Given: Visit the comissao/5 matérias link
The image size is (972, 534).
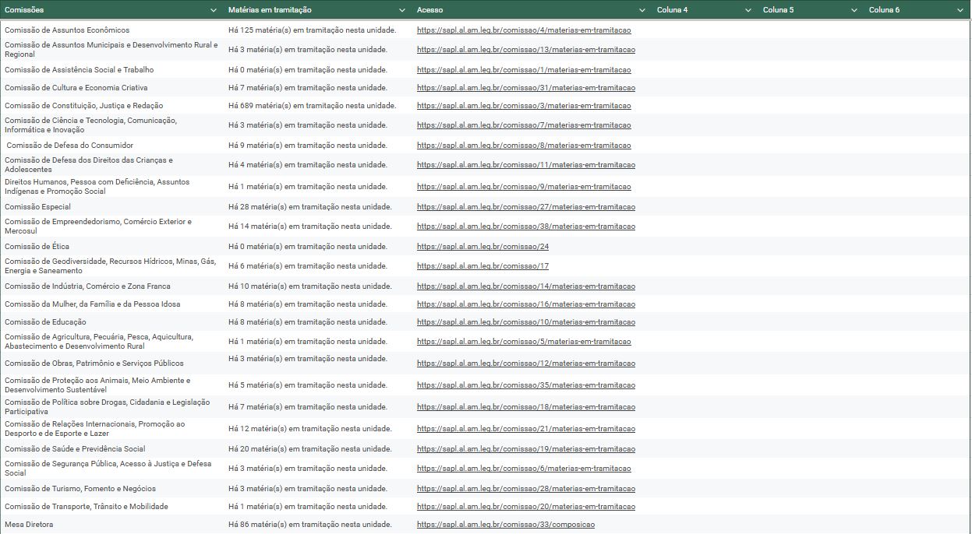Looking at the screenshot, I should click(x=524, y=342).
